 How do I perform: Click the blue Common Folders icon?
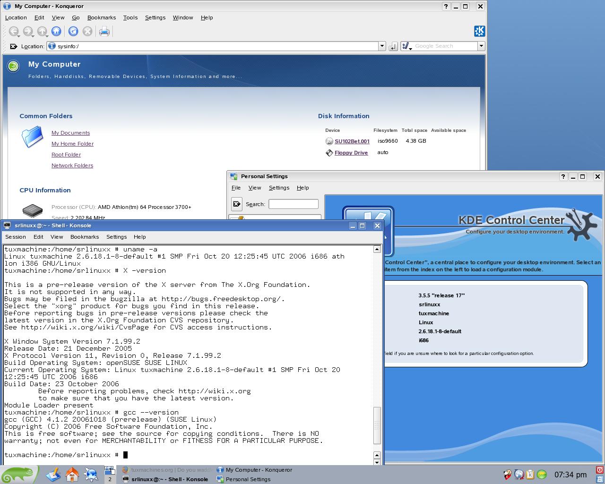[x=33, y=137]
